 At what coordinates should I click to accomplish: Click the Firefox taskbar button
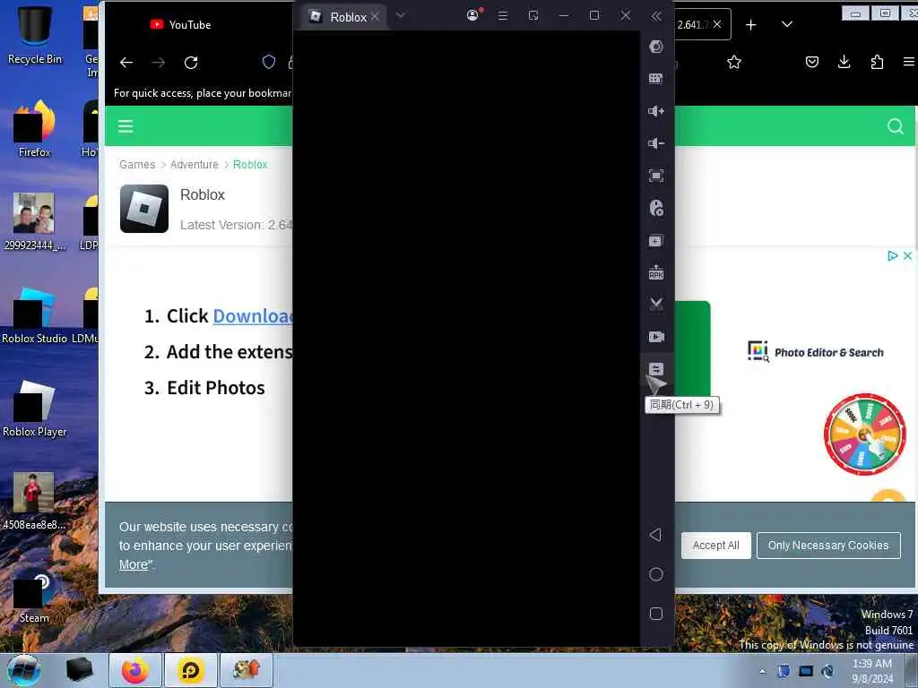pos(136,670)
